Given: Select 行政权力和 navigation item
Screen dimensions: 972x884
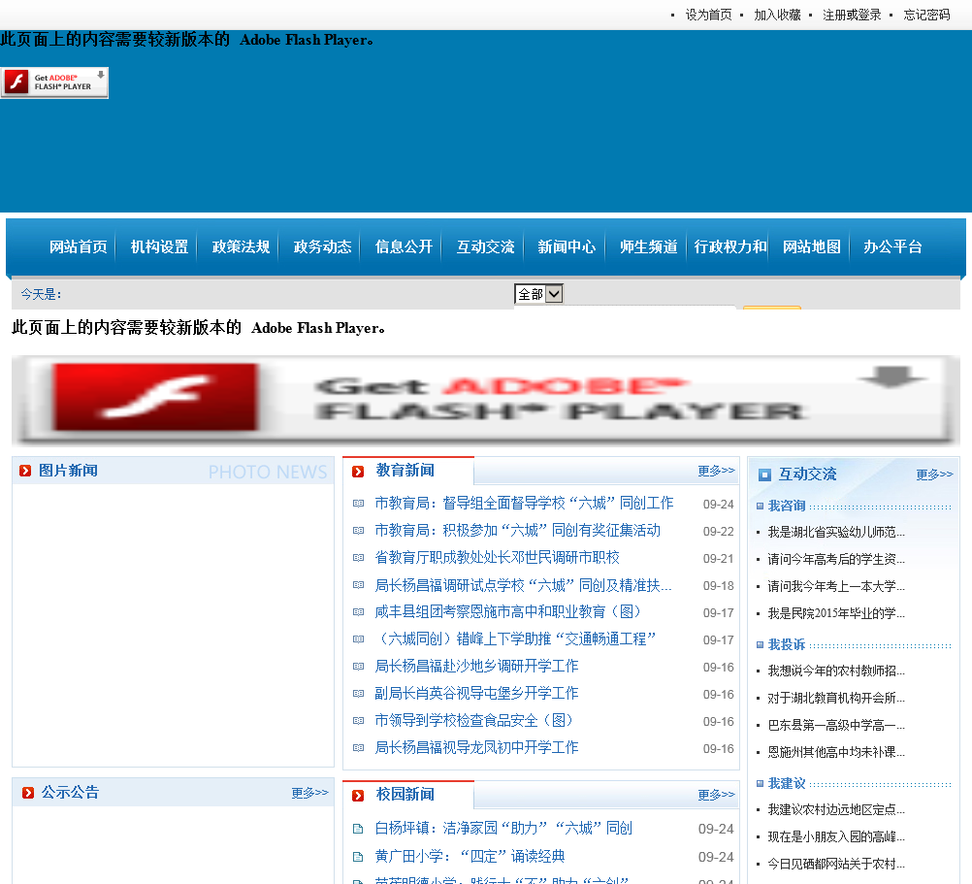Looking at the screenshot, I should (730, 246).
